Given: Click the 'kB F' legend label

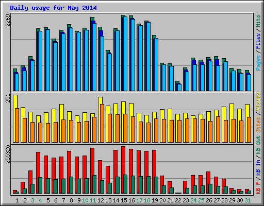Looking at the screenshot, I should (x=258, y=187).
